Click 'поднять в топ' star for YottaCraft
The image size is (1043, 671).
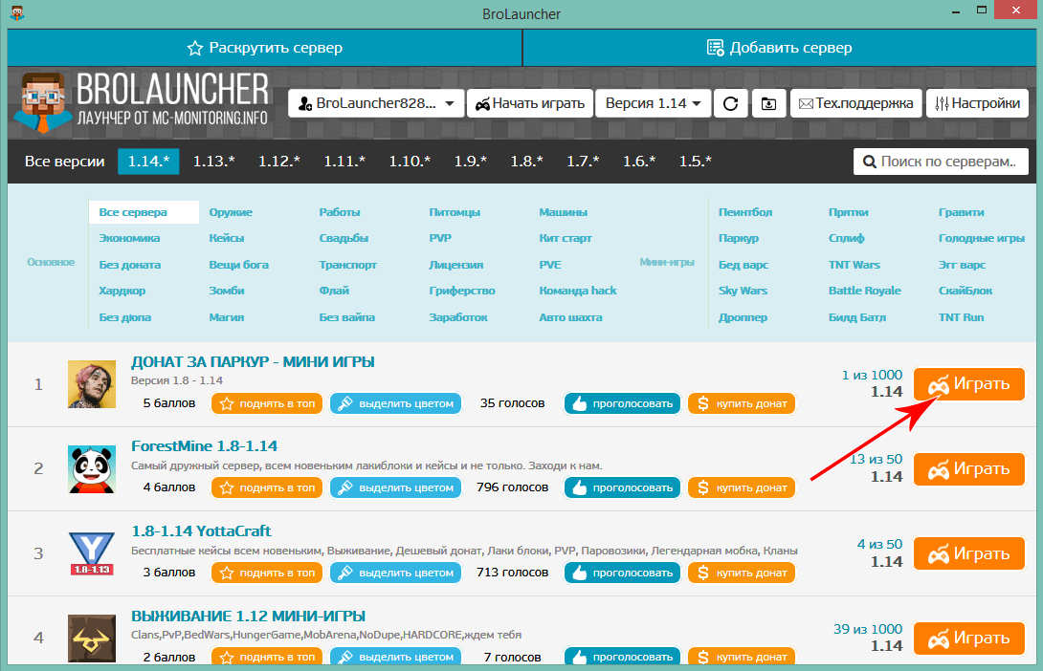click(x=266, y=573)
